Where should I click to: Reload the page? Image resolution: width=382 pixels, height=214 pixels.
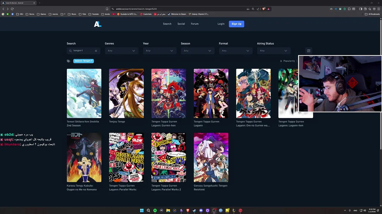tap(12, 9)
